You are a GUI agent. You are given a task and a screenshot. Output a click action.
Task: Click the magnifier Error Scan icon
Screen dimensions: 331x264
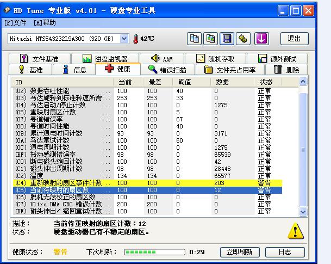click(x=152, y=69)
